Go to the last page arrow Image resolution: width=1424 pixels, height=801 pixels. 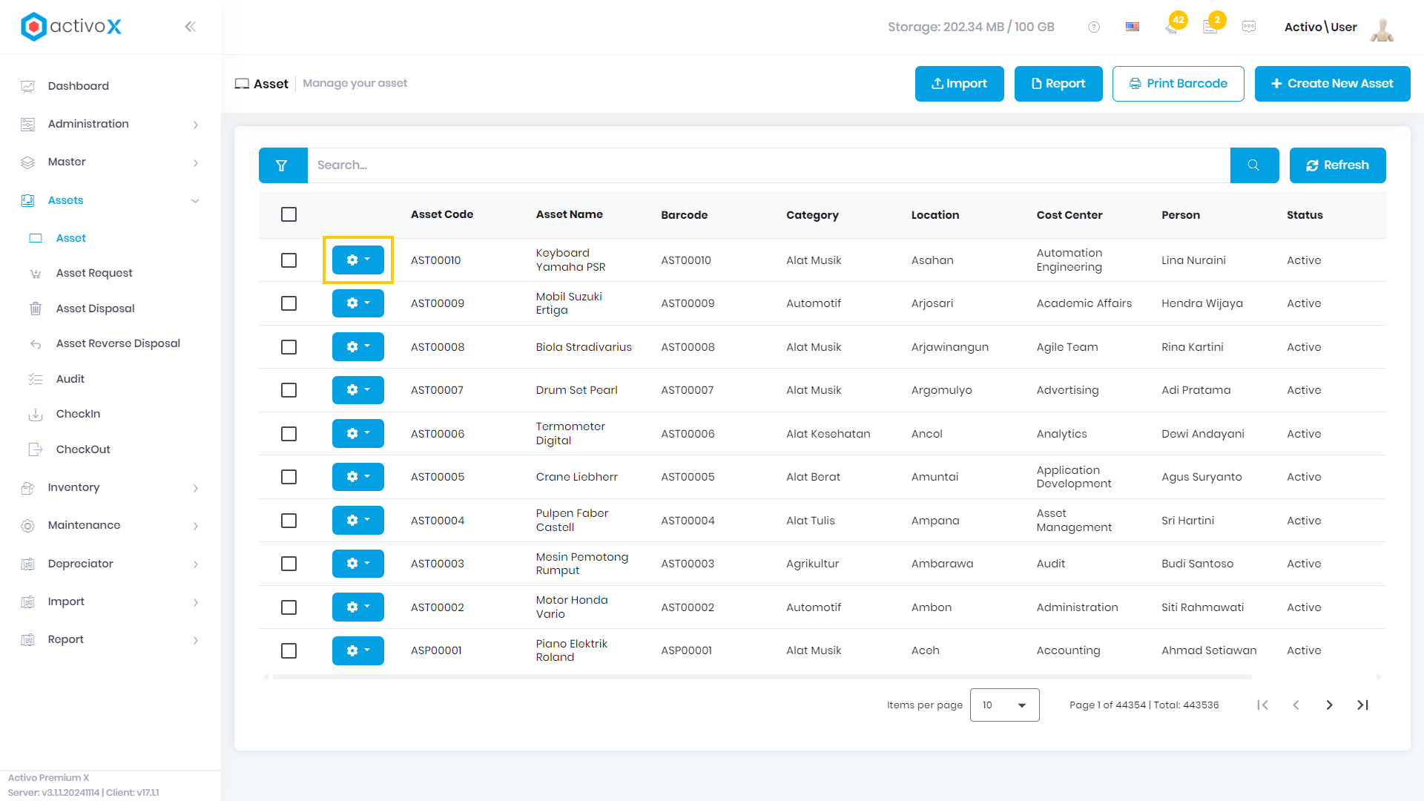[x=1362, y=705]
